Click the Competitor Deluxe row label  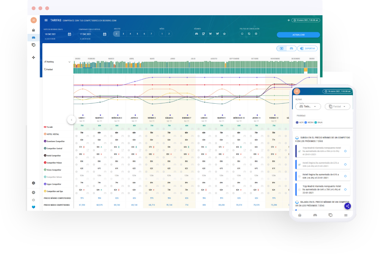coord(54,177)
